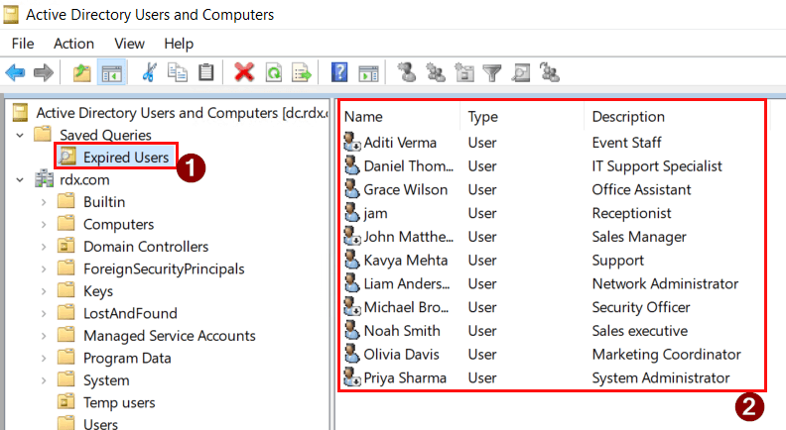This screenshot has width=786, height=430.
Task: Select user Grace Wilson
Action: pos(405,189)
